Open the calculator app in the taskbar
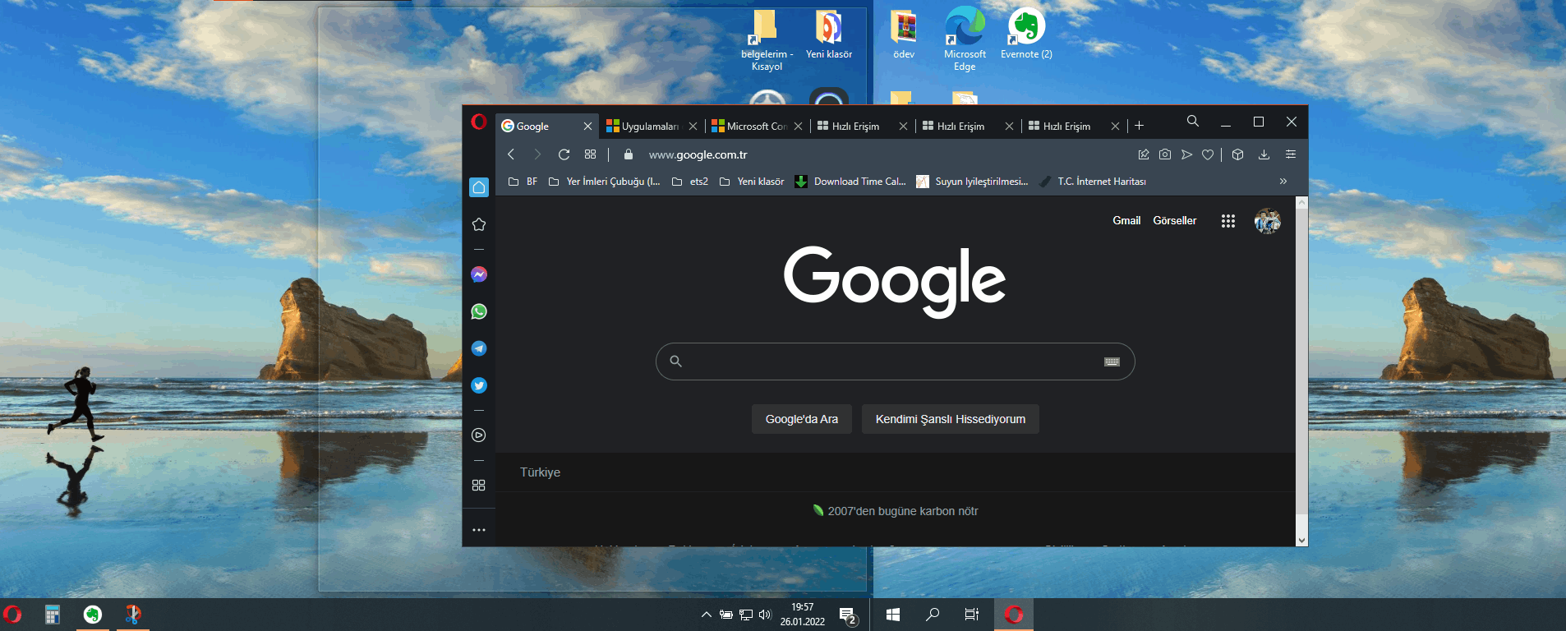Viewport: 1566px width, 631px height. [x=53, y=615]
